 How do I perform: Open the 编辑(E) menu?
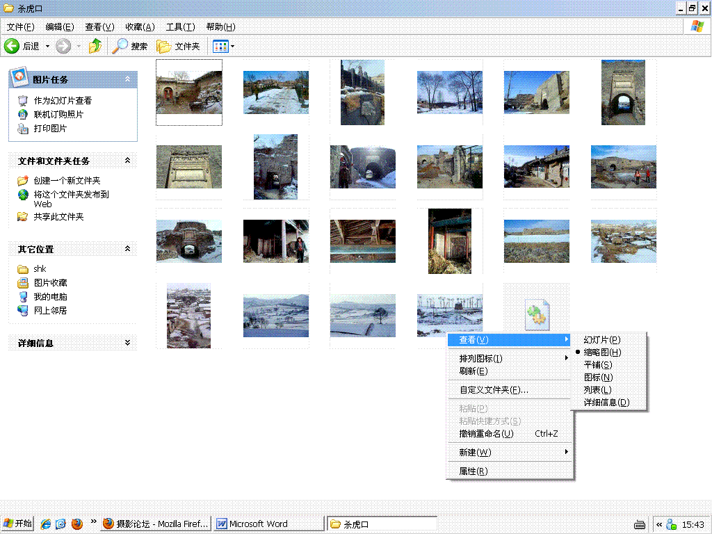60,27
